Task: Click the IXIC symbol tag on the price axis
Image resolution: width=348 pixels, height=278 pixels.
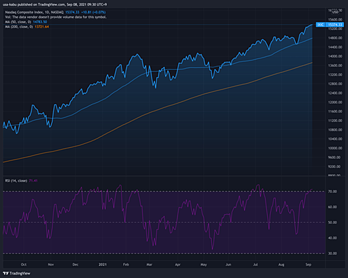Action: coord(321,24)
